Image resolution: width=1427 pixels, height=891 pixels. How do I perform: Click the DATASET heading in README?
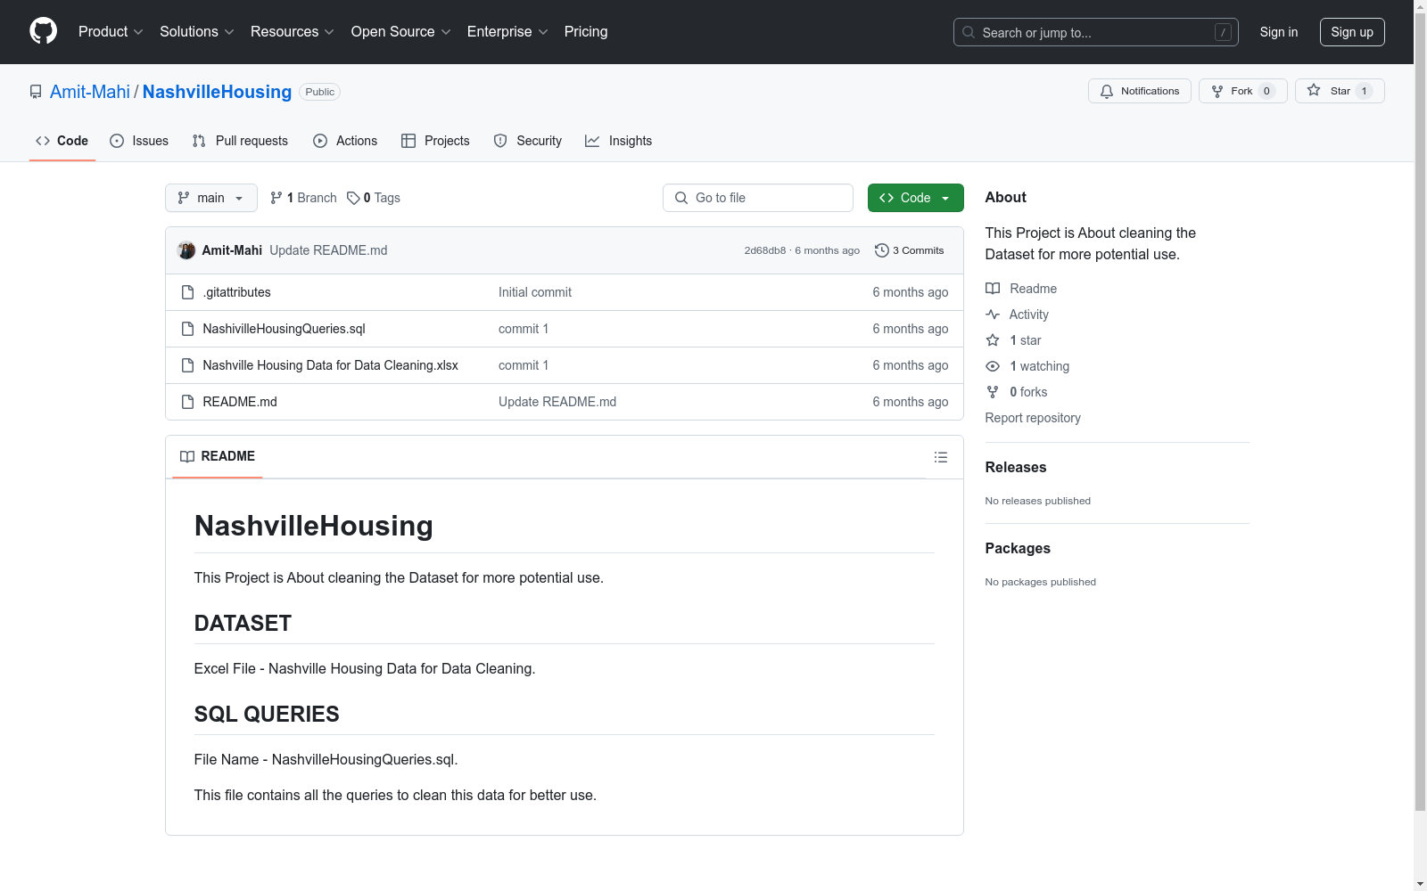click(x=243, y=623)
